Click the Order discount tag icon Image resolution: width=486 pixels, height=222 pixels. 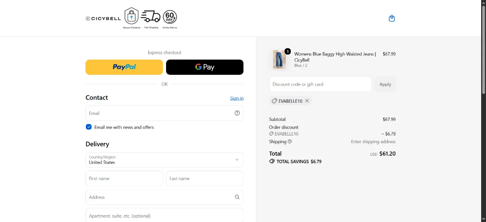271,134
